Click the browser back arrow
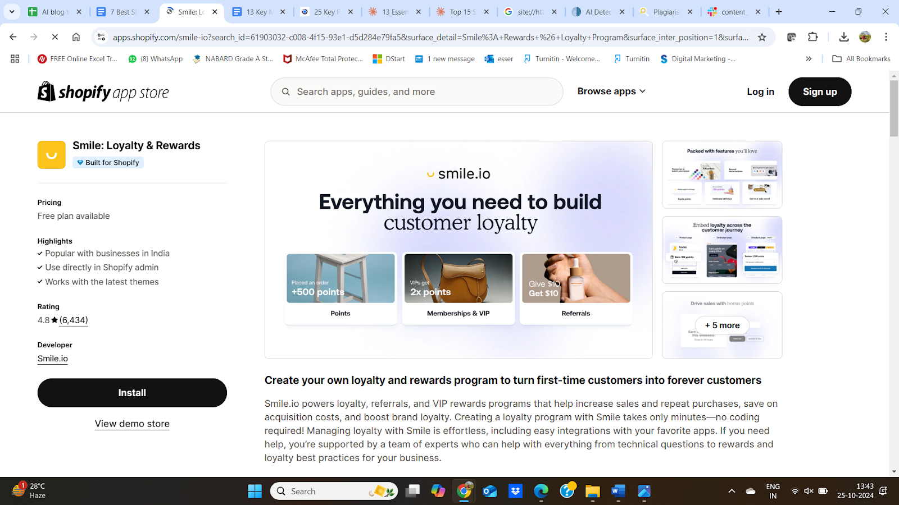 13,37
